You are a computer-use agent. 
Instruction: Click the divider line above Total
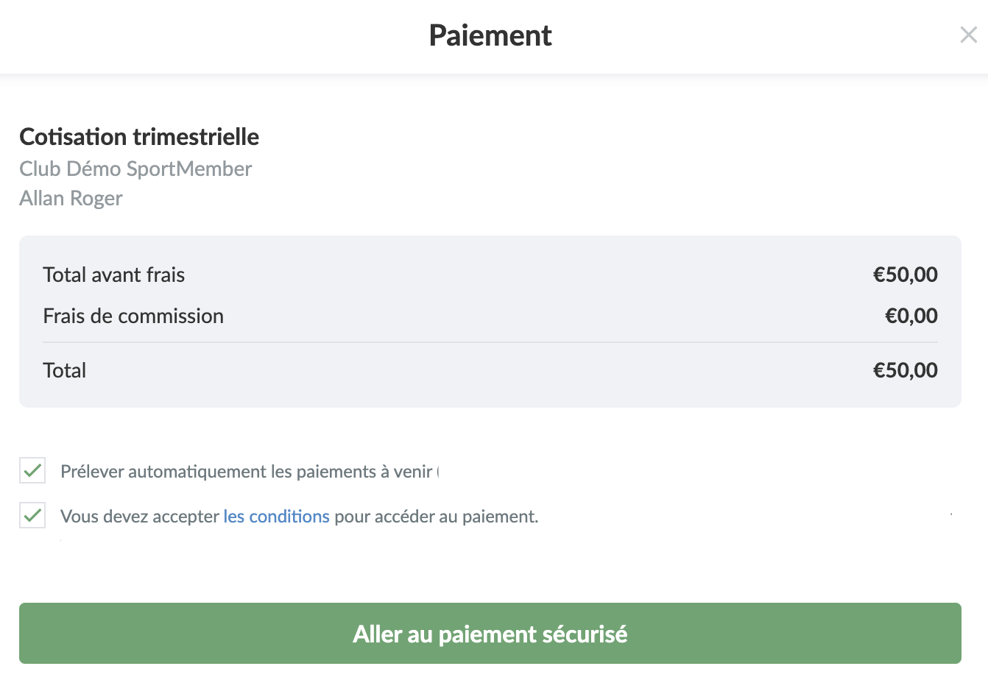pos(490,342)
